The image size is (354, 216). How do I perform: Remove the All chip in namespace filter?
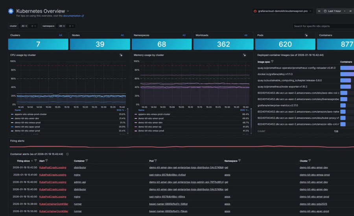tap(64, 26)
